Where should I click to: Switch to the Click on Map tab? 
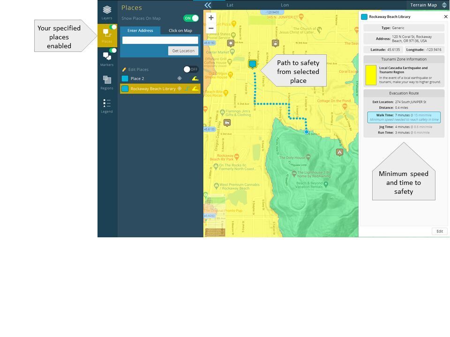[x=180, y=31]
